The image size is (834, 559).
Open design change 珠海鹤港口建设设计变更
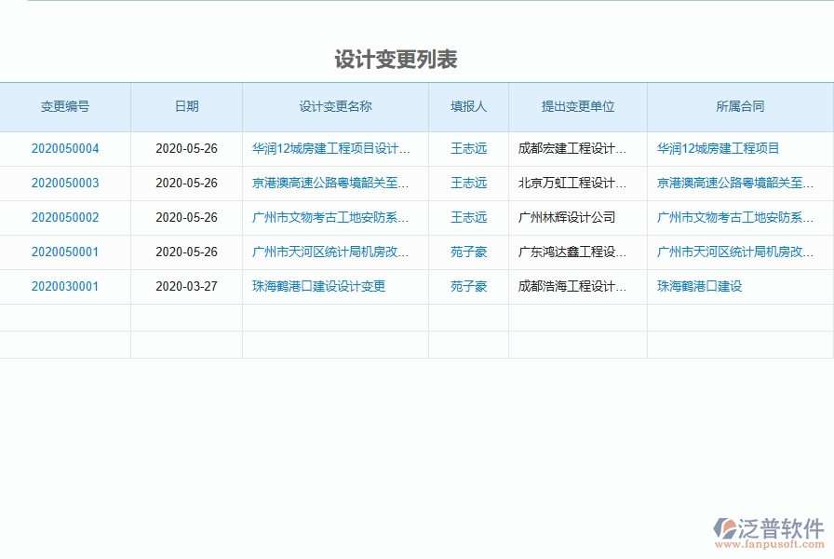tap(319, 286)
